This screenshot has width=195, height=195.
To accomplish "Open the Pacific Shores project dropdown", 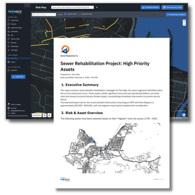I will [x=72, y=7].
